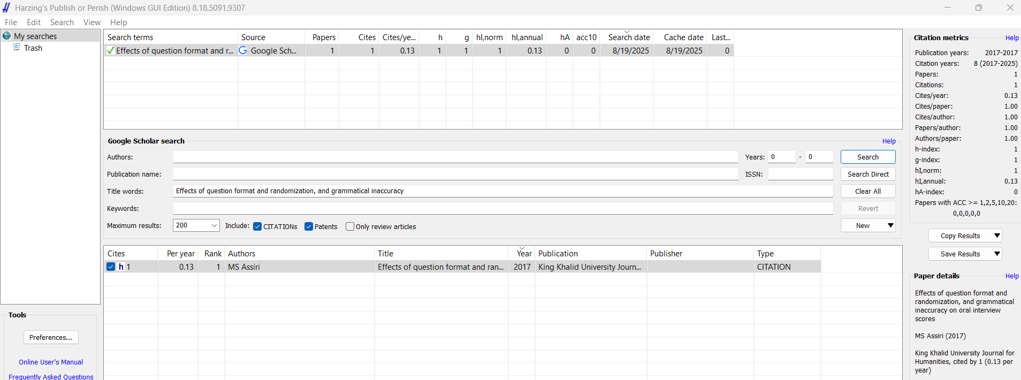Open Frequently Asked Questions link
The width and height of the screenshot is (1021, 380).
51,377
